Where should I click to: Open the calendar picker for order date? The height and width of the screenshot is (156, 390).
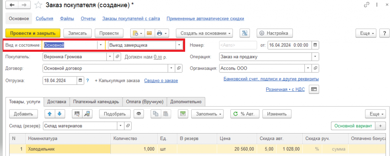pyautogui.click(x=315, y=45)
